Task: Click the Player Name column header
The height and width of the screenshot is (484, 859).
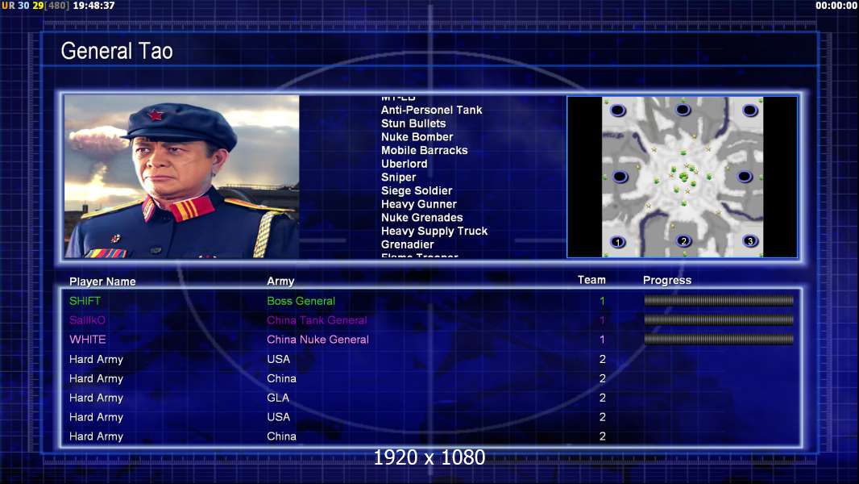Action: (102, 282)
